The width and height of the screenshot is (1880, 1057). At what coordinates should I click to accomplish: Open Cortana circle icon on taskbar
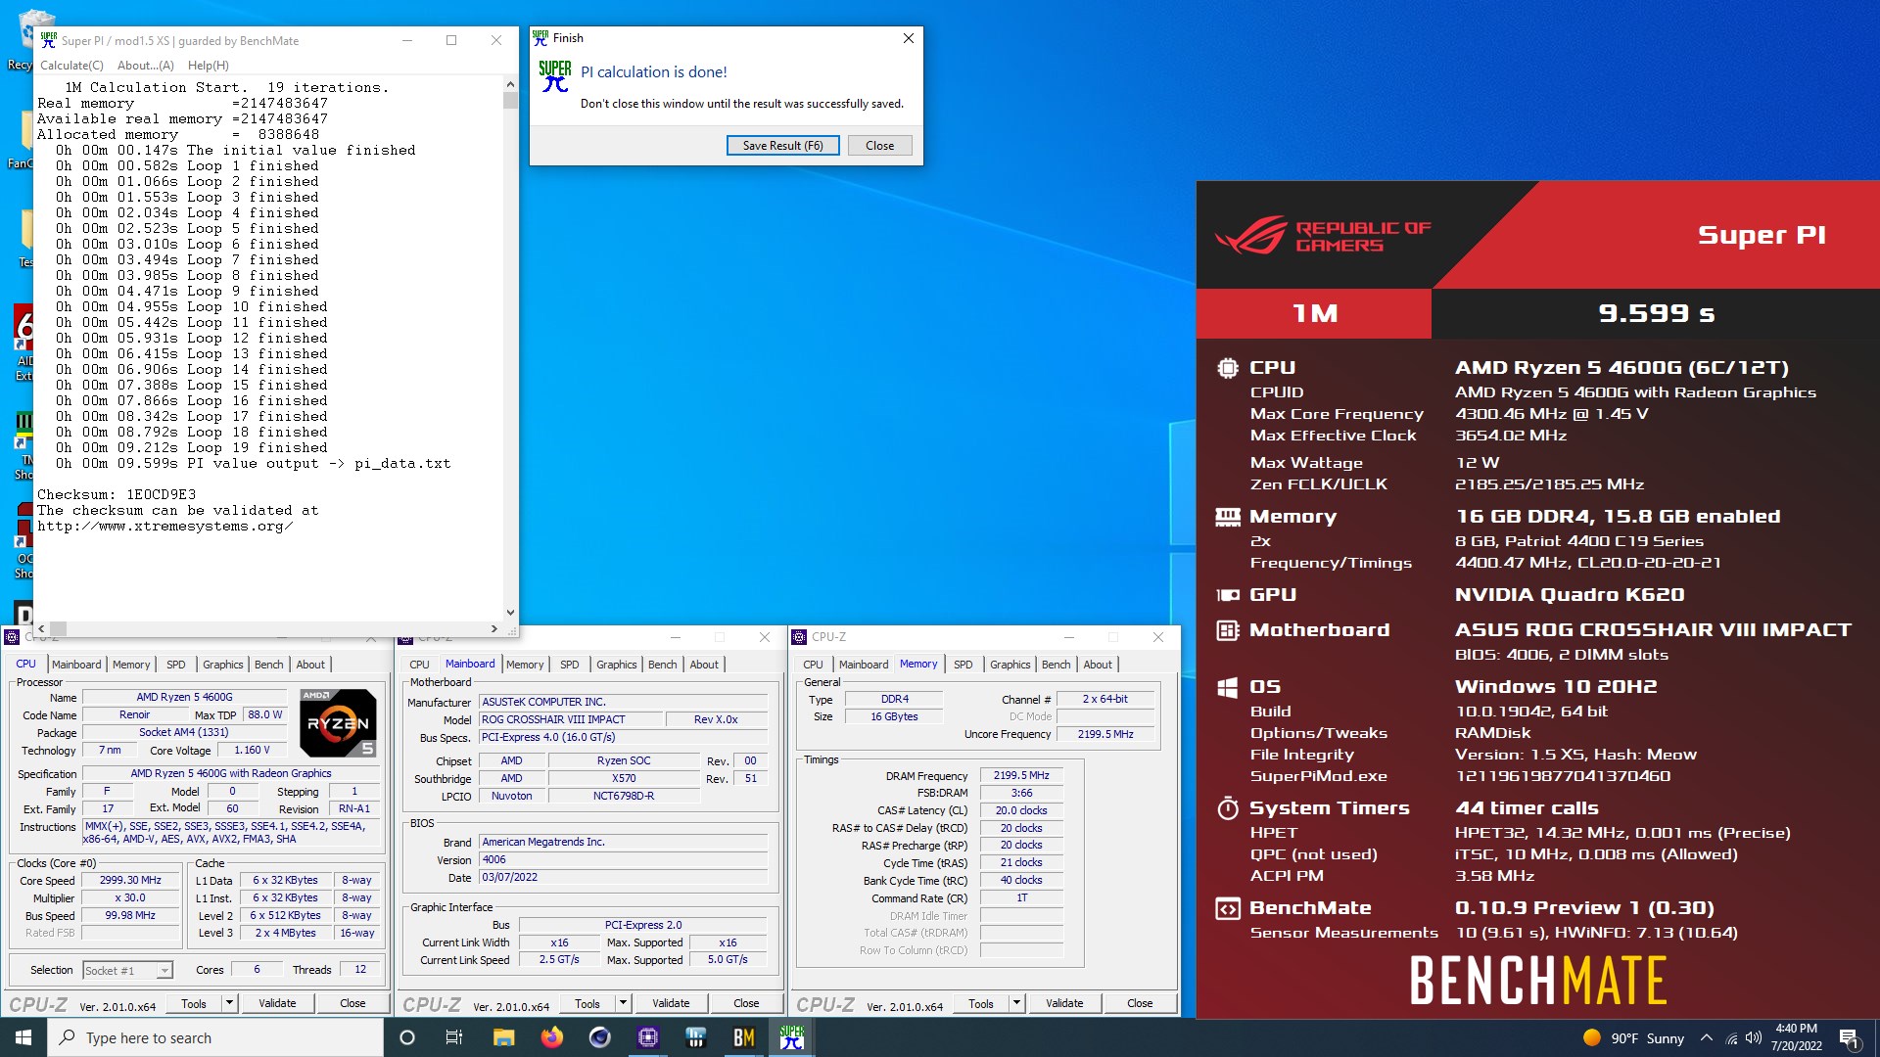tap(407, 1037)
